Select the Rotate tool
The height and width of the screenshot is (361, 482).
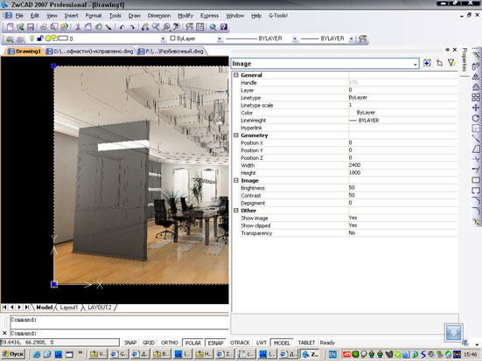tap(476, 118)
